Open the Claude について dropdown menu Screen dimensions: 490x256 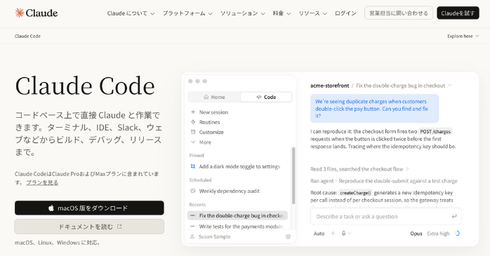tap(131, 13)
